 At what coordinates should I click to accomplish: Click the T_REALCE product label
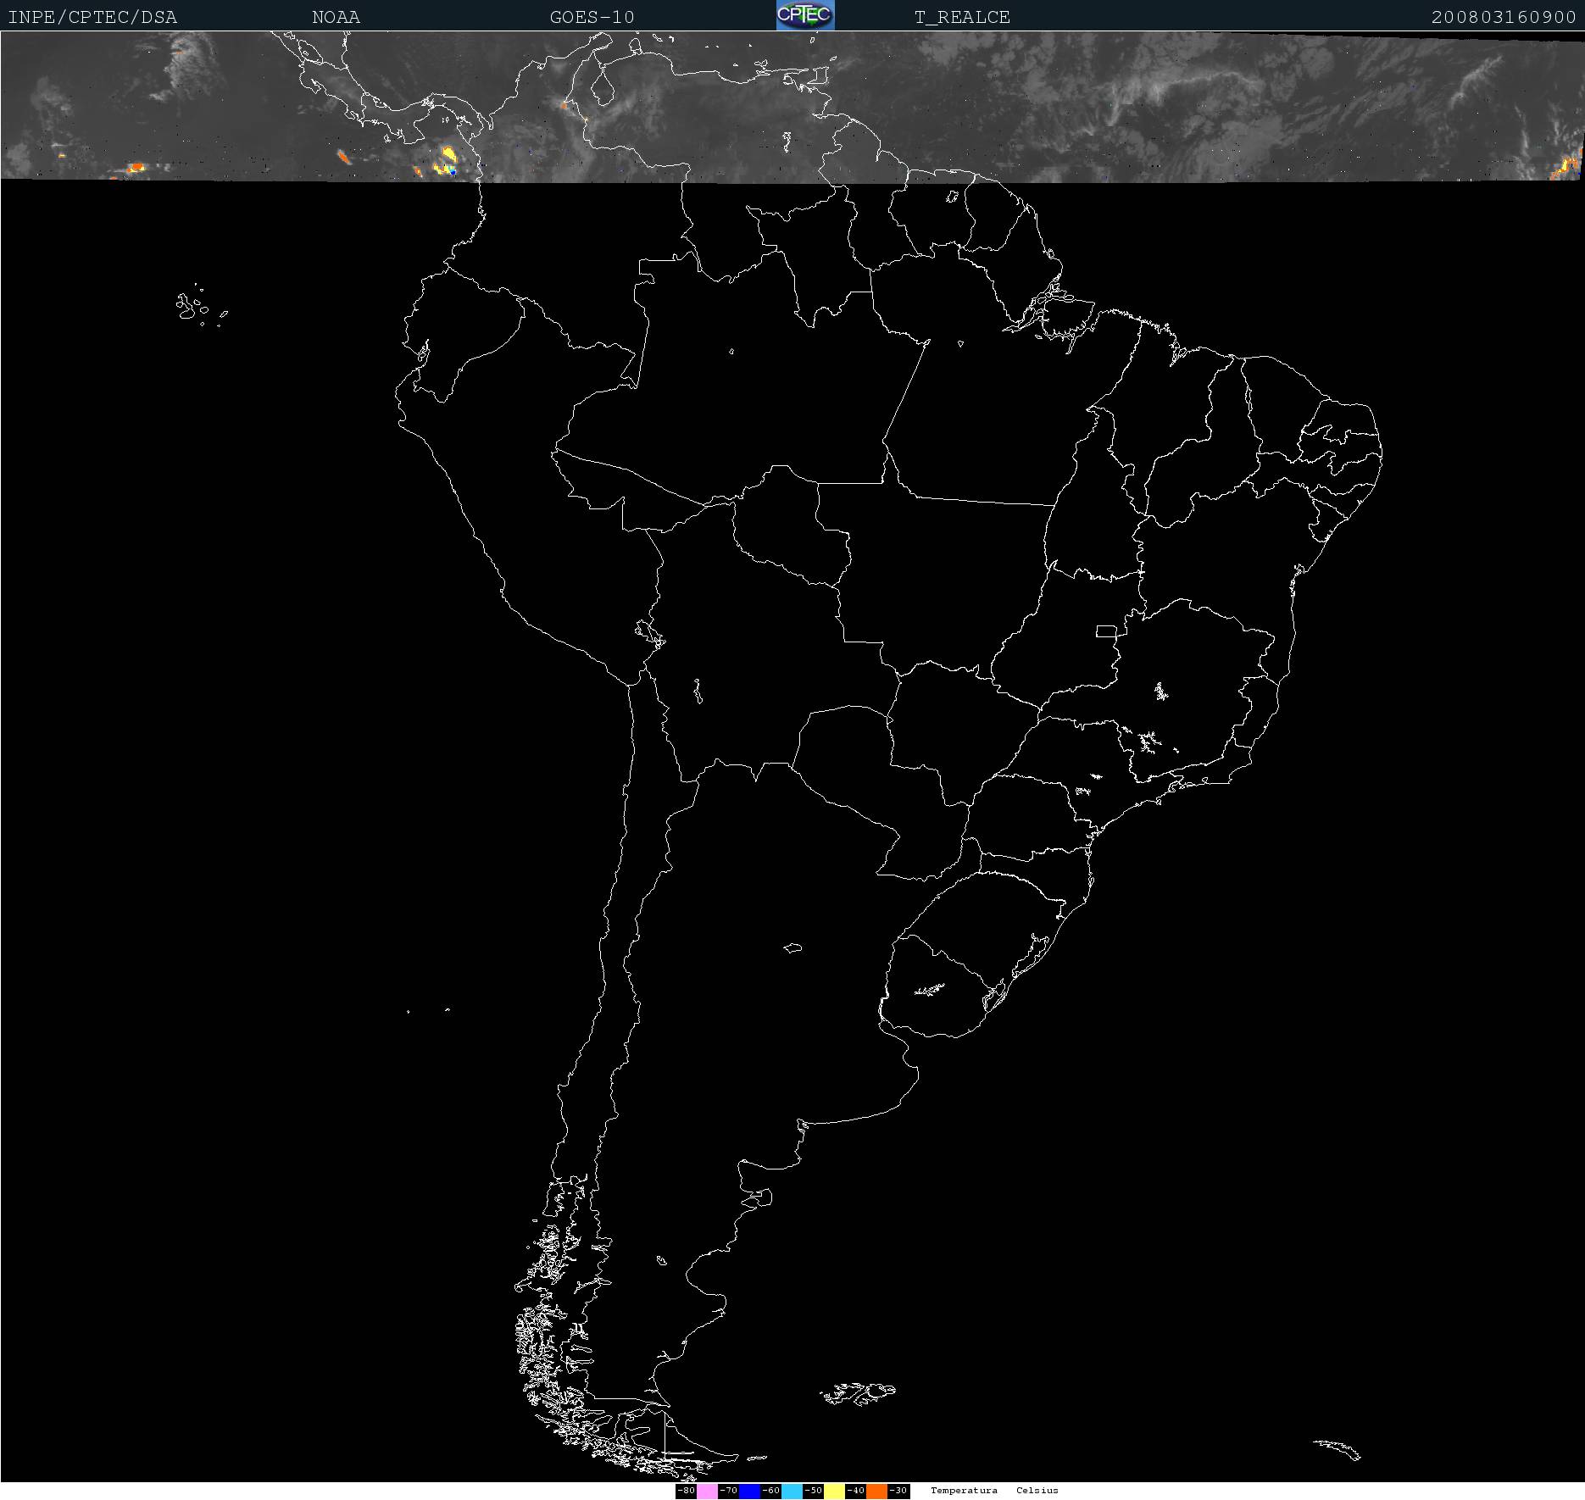point(962,17)
